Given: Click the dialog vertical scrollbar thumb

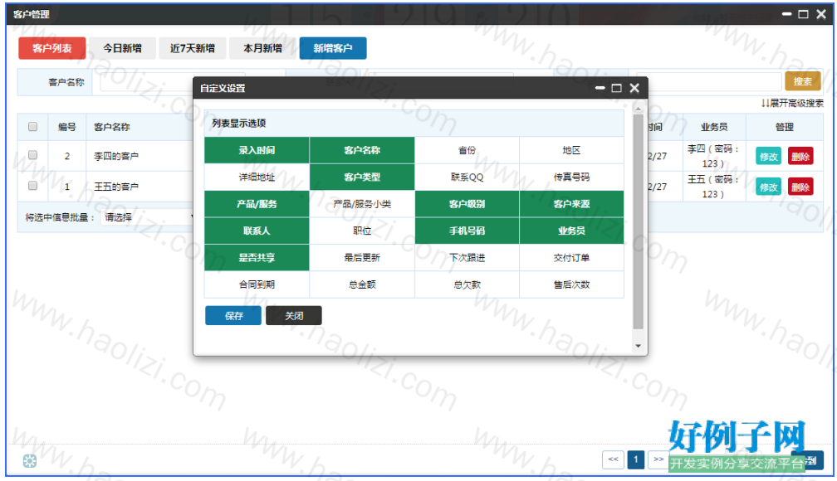Looking at the screenshot, I should click(638, 221).
